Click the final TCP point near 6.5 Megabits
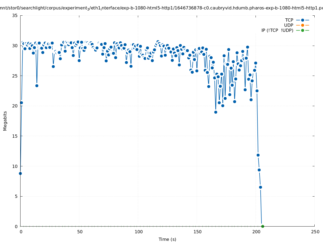 pos(260,187)
